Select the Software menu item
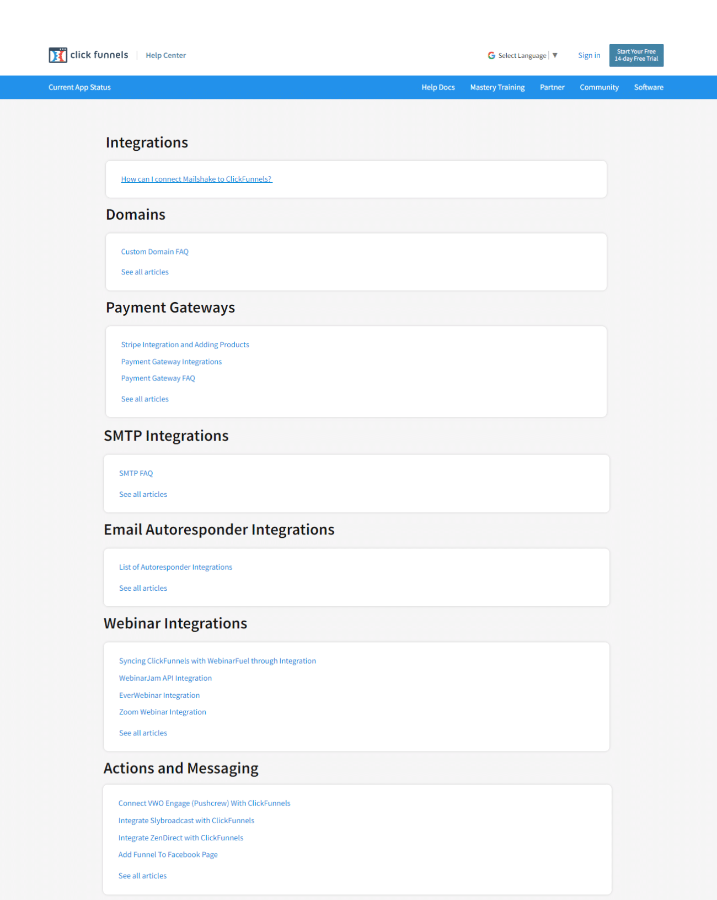This screenshot has width=717, height=900. pos(649,87)
